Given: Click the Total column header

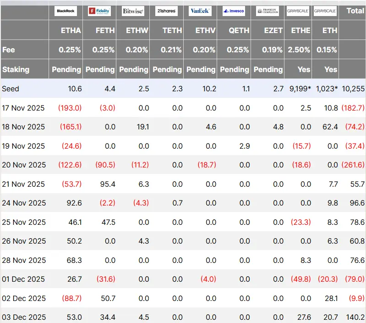Looking at the screenshot, I should coord(355,11).
